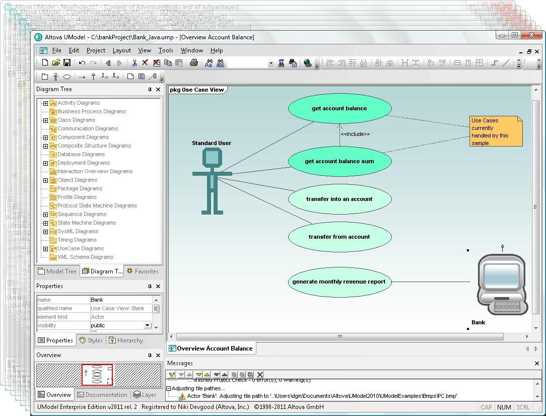This screenshot has height=416, width=546.
Task: Pick the Include relationship arrow tool
Action: point(104,77)
